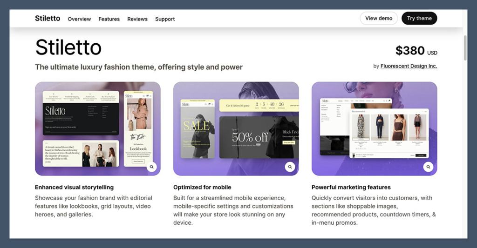Navigate to the Support section
The height and width of the screenshot is (248, 477).
pos(165,19)
